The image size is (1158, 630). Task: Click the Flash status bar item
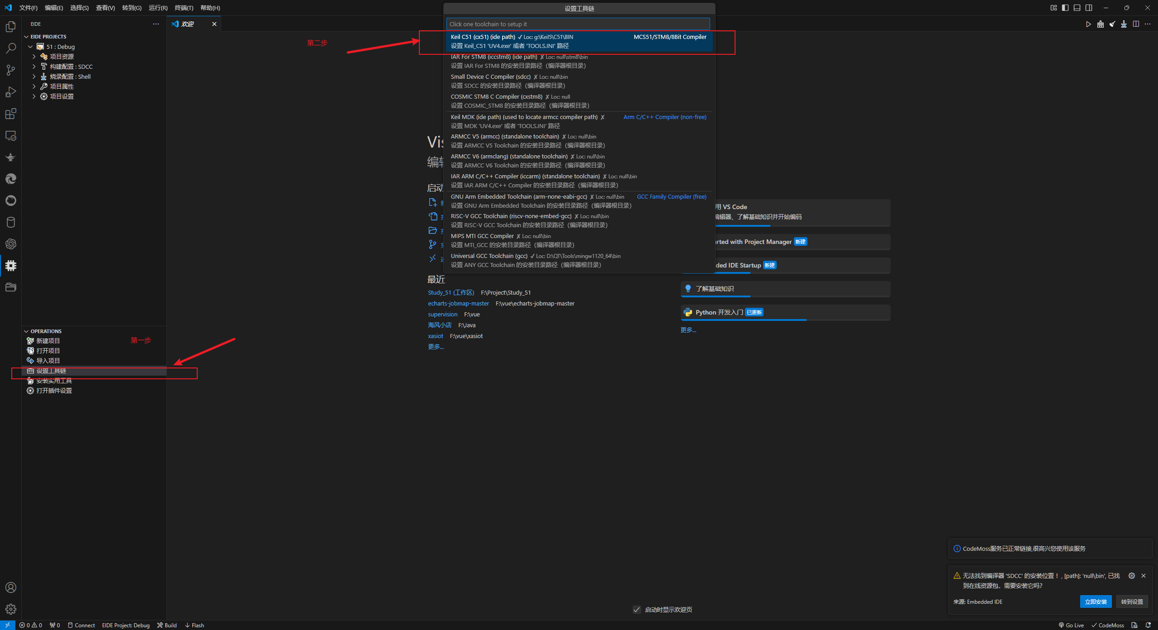tap(195, 625)
